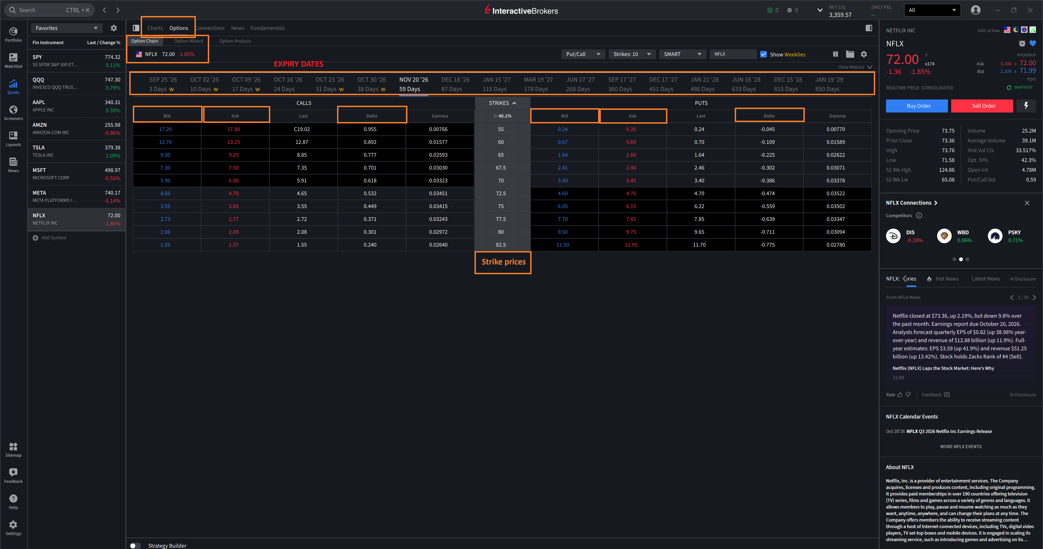Open the News sidebar icon
This screenshot has width=1043, height=549.
coord(13,165)
